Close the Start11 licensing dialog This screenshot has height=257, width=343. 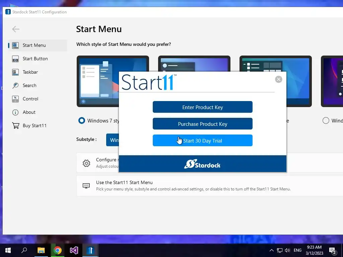tap(278, 79)
